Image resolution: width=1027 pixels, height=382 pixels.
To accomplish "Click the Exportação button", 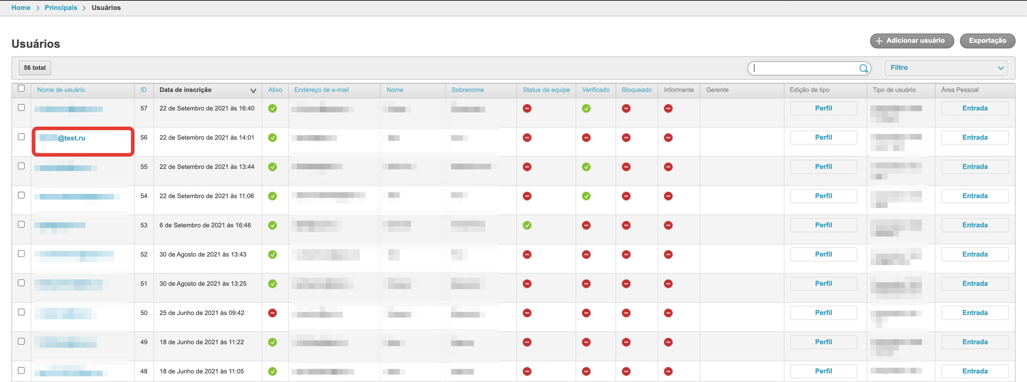I will 987,41.
